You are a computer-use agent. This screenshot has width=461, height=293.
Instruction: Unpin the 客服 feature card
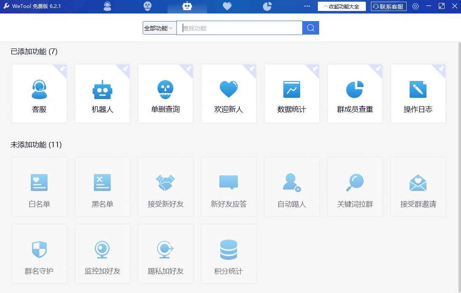pyautogui.click(x=61, y=69)
